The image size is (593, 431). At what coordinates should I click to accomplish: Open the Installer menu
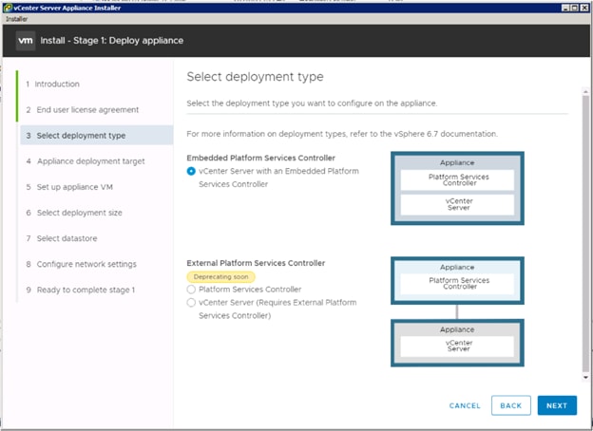[17, 19]
